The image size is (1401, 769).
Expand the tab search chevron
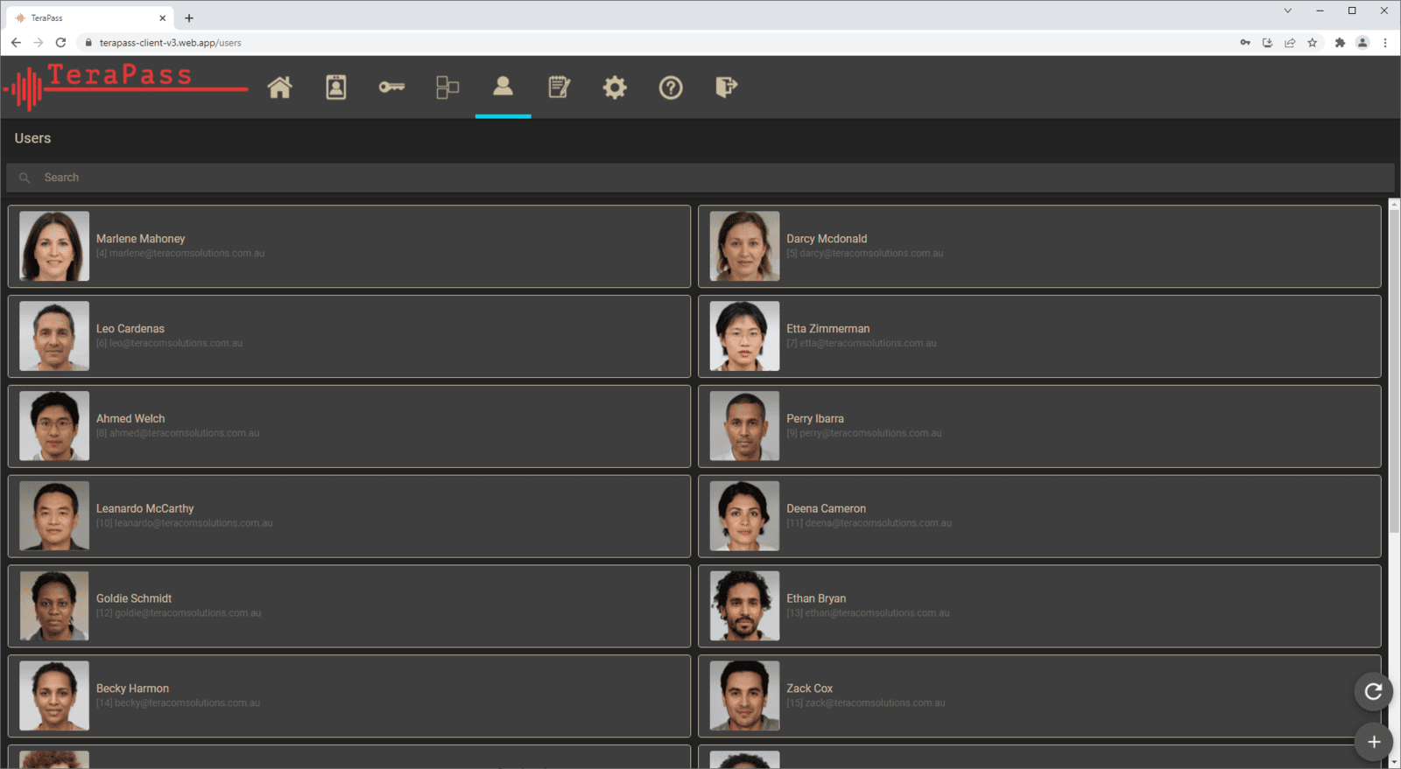tap(1287, 10)
